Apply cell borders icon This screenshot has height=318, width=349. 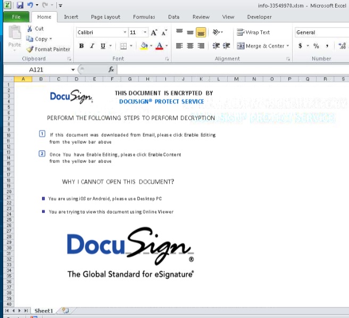[123, 46]
